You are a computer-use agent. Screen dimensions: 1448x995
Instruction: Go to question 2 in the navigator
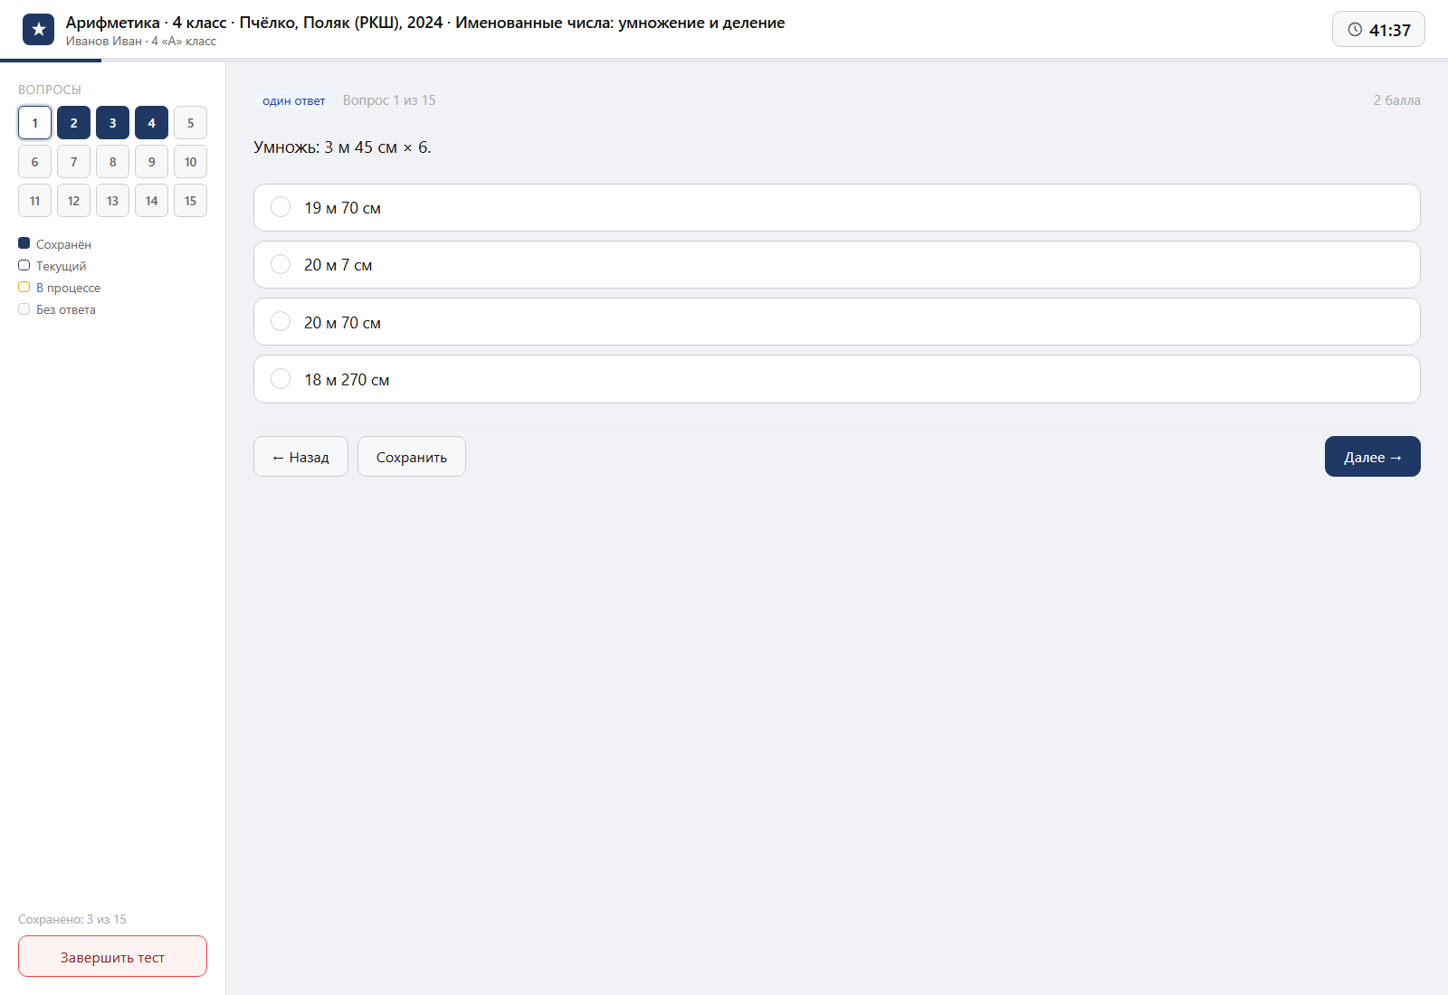73,123
